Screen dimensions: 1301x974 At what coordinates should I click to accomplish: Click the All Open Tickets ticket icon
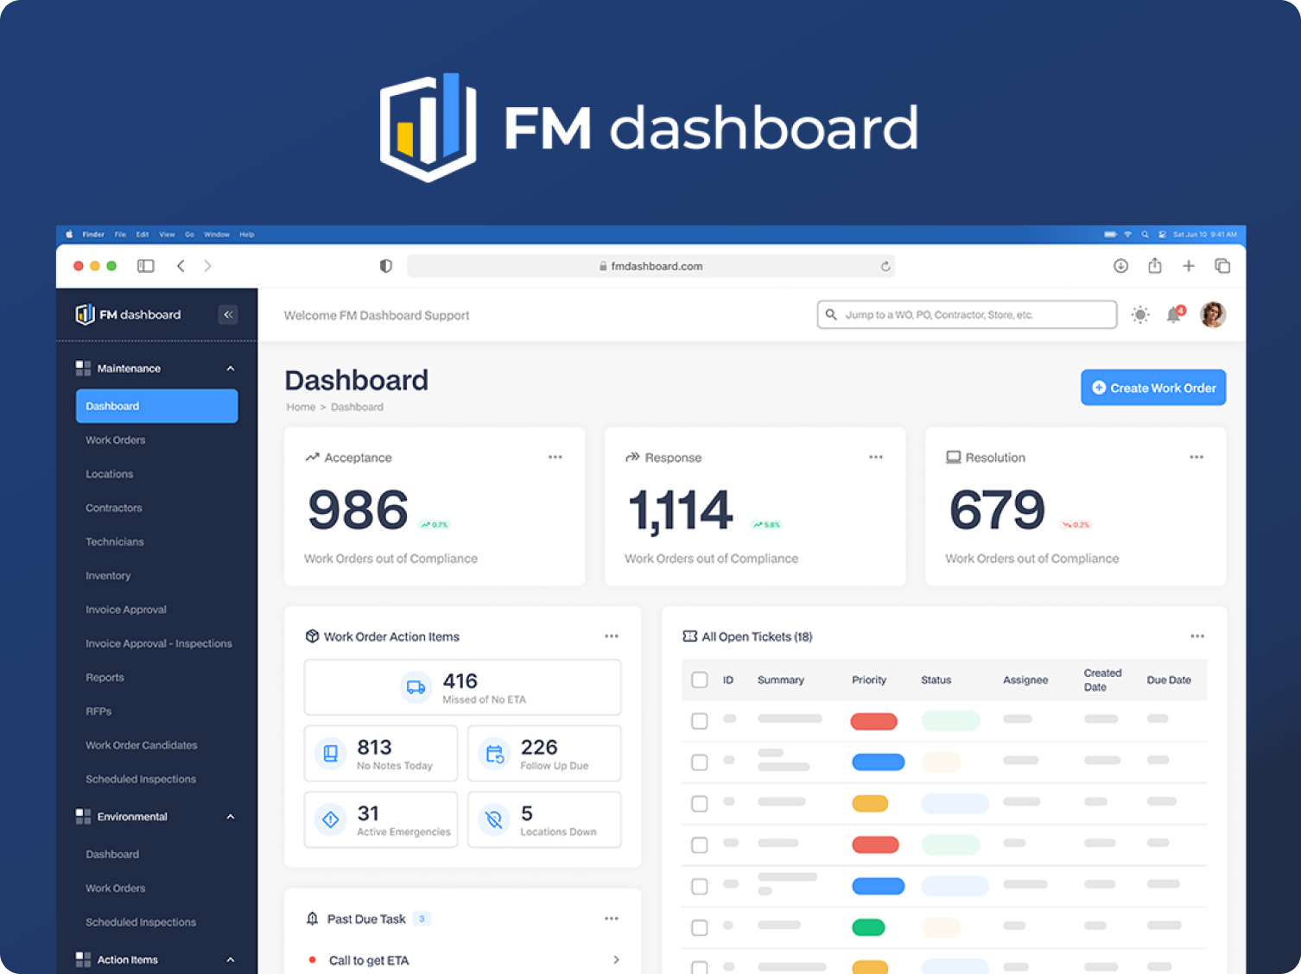tap(689, 636)
